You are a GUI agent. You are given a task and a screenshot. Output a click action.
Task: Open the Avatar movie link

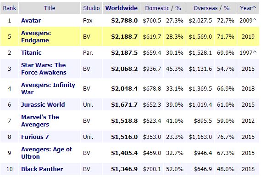coord(31,21)
